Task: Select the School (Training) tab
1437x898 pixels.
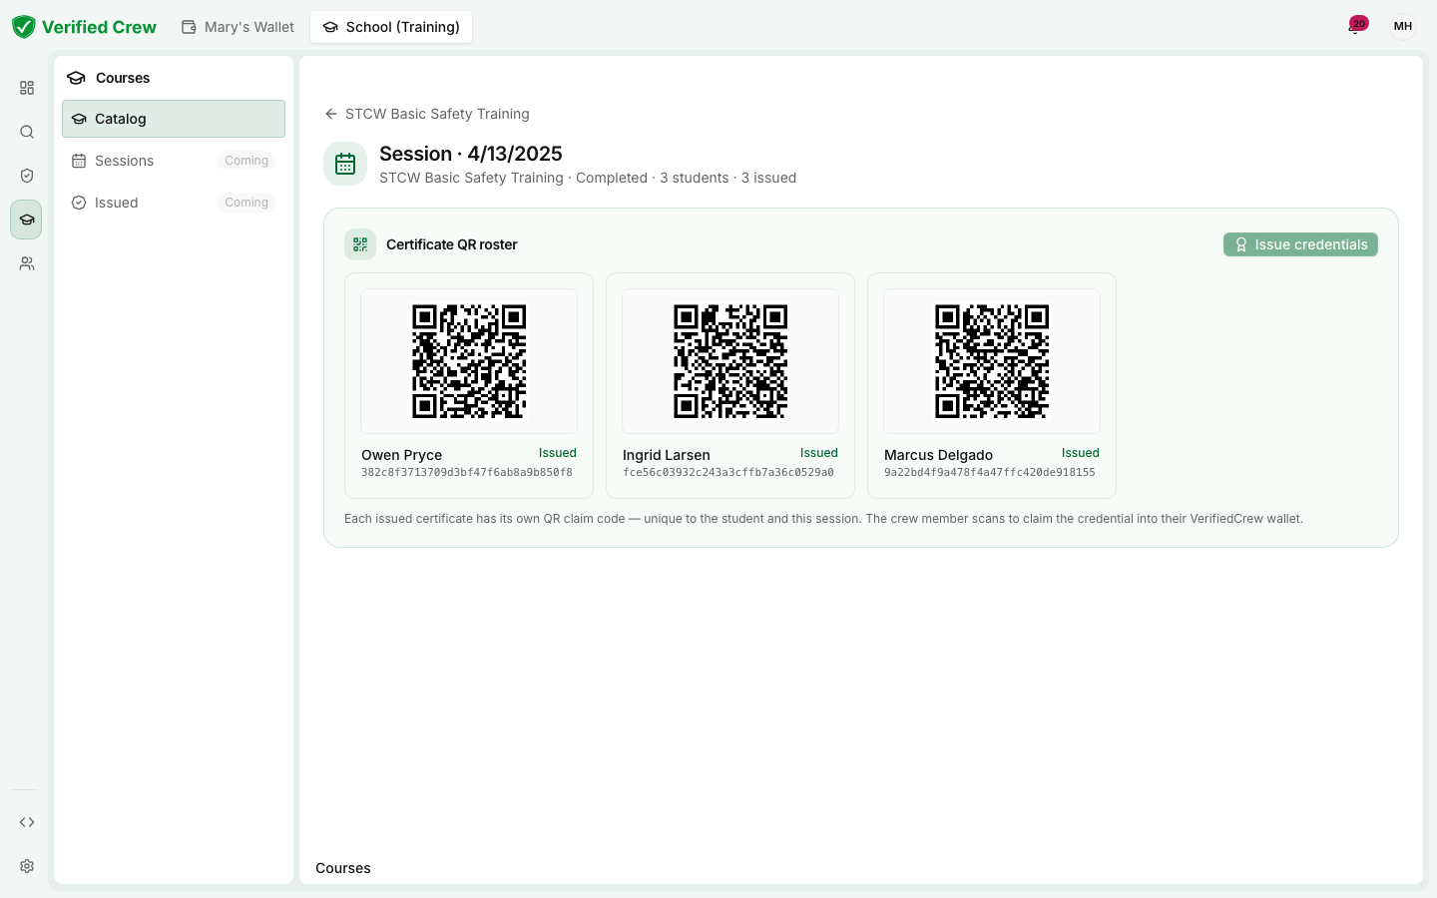Action: [391, 27]
